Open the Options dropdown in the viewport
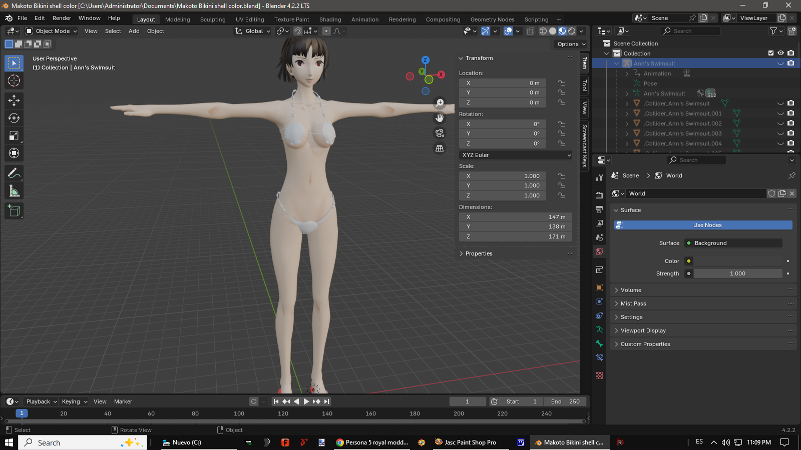This screenshot has width=801, height=450. tap(571, 44)
